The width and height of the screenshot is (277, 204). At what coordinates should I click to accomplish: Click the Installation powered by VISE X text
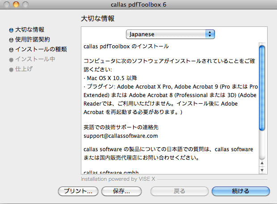pos(118,179)
